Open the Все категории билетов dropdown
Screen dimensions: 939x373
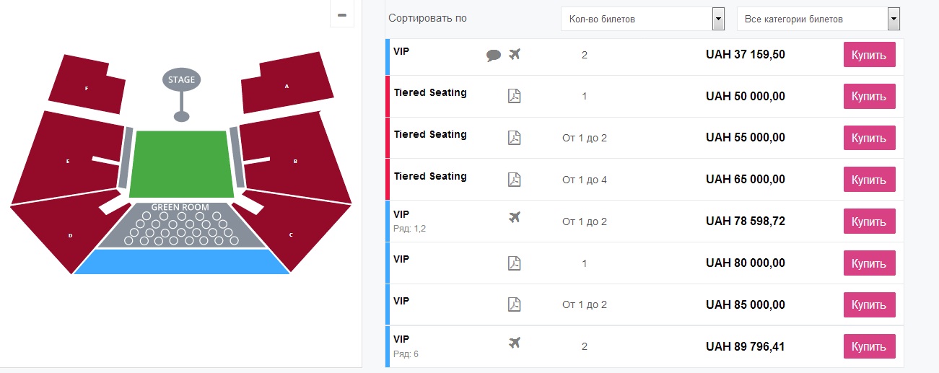click(x=894, y=19)
